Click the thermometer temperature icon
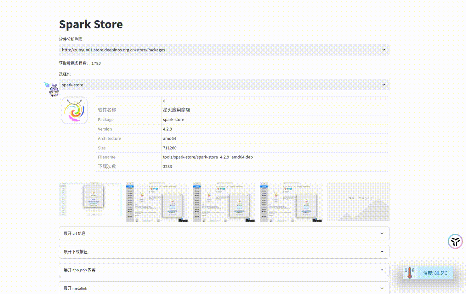 [410, 273]
